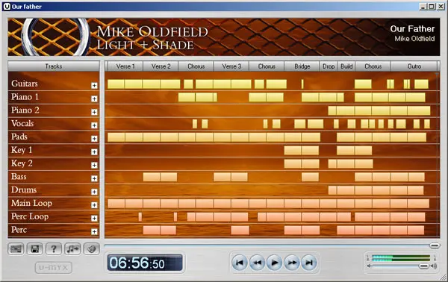Toggle first Pads block in Verse 1

click(x=116, y=137)
